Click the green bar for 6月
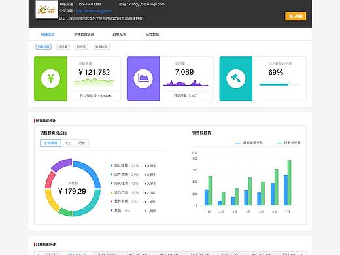The image size is (340, 255). coord(276,187)
